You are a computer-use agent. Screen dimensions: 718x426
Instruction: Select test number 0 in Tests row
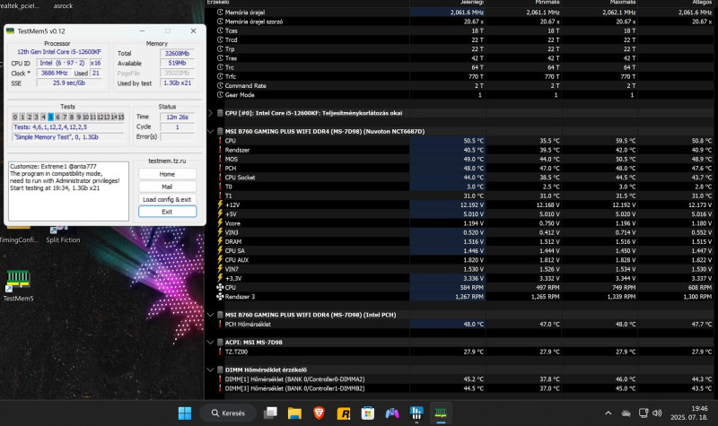[15, 117]
